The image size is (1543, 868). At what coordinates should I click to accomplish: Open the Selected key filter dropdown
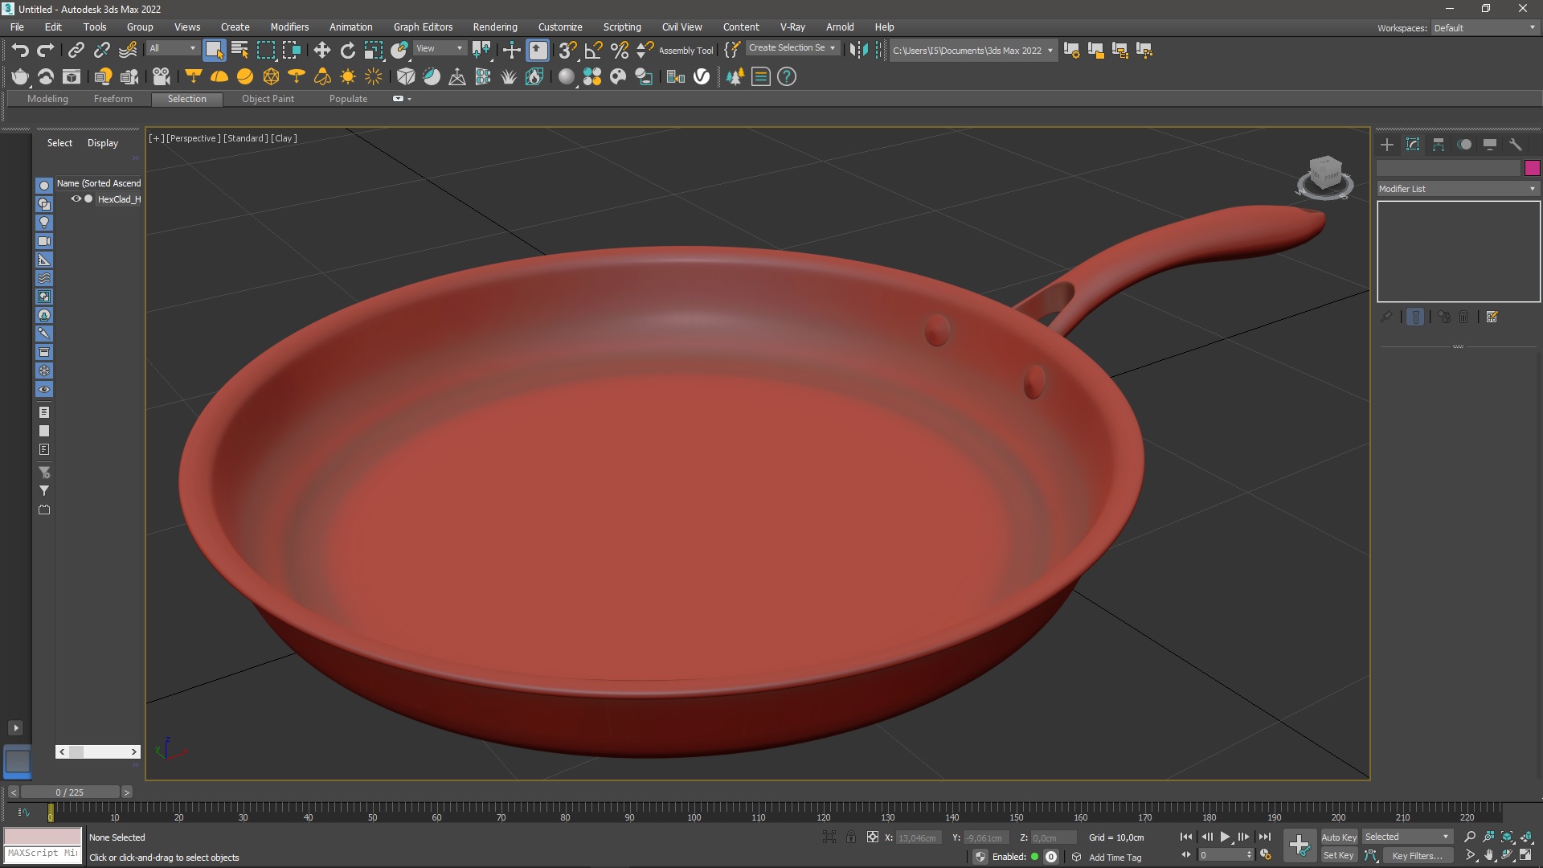1407,837
